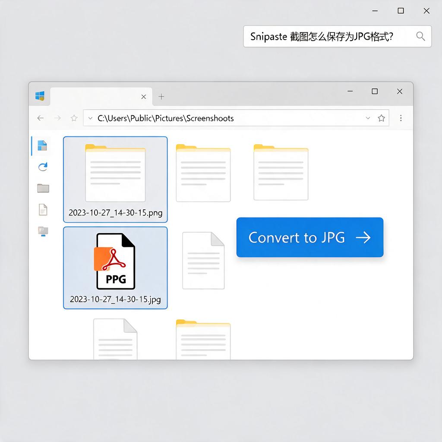
Task: Minimize the file explorer window
Action: (350, 92)
